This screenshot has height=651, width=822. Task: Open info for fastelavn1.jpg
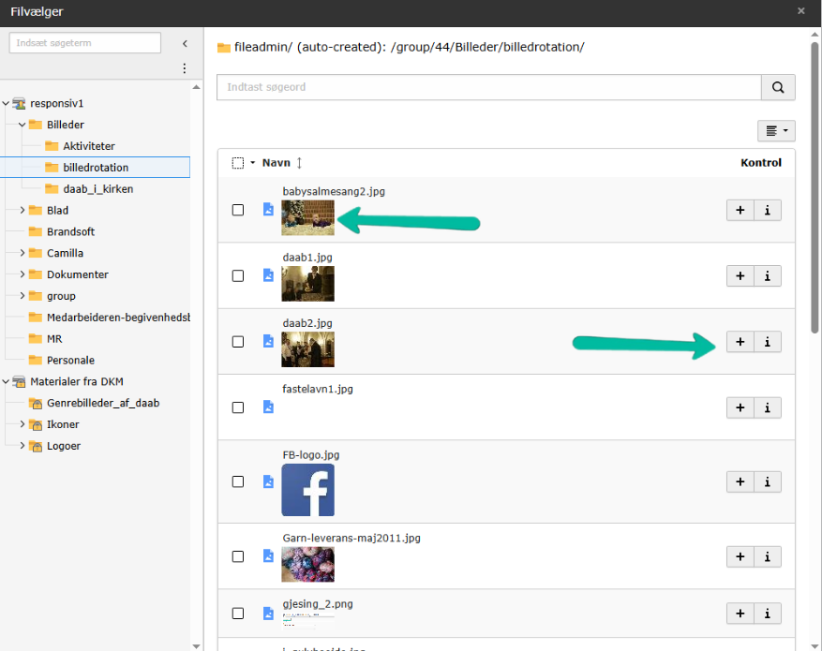coord(768,407)
